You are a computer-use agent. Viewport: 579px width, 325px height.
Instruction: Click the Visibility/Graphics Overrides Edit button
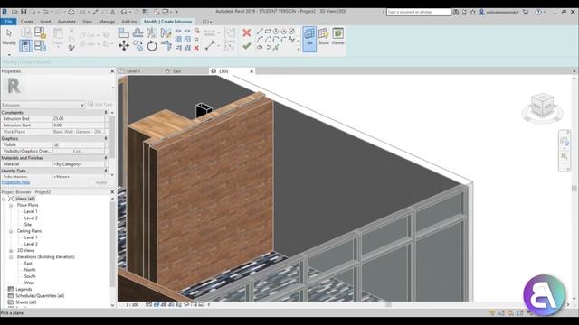tap(79, 151)
